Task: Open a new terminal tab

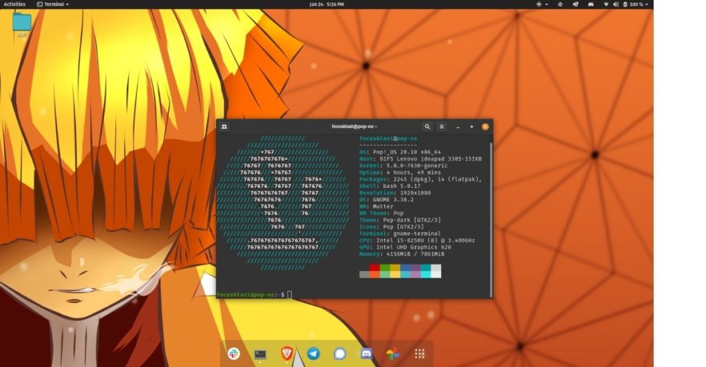Action: (x=224, y=127)
